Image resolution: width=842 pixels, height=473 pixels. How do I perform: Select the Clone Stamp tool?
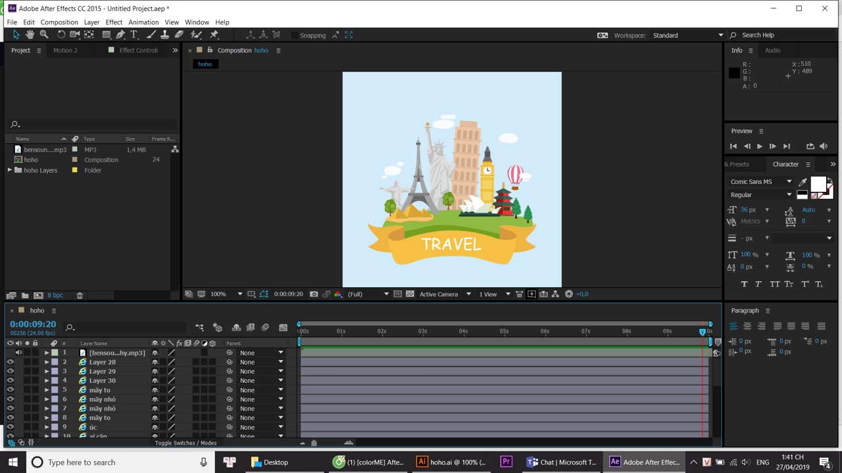[164, 35]
